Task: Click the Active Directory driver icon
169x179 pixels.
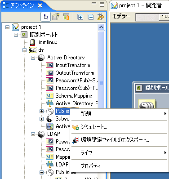Action: pos(41,58)
